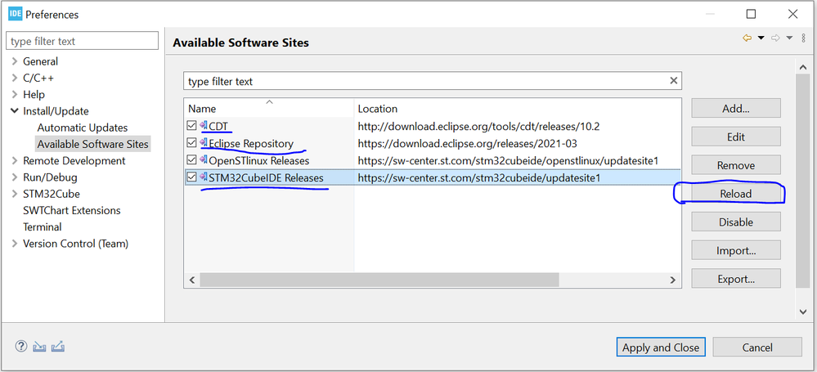817x372 pixels.
Task: Expand the Run/Debug tree node
Action: [x=14, y=177]
